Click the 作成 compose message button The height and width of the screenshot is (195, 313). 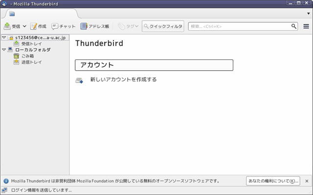pos(38,26)
